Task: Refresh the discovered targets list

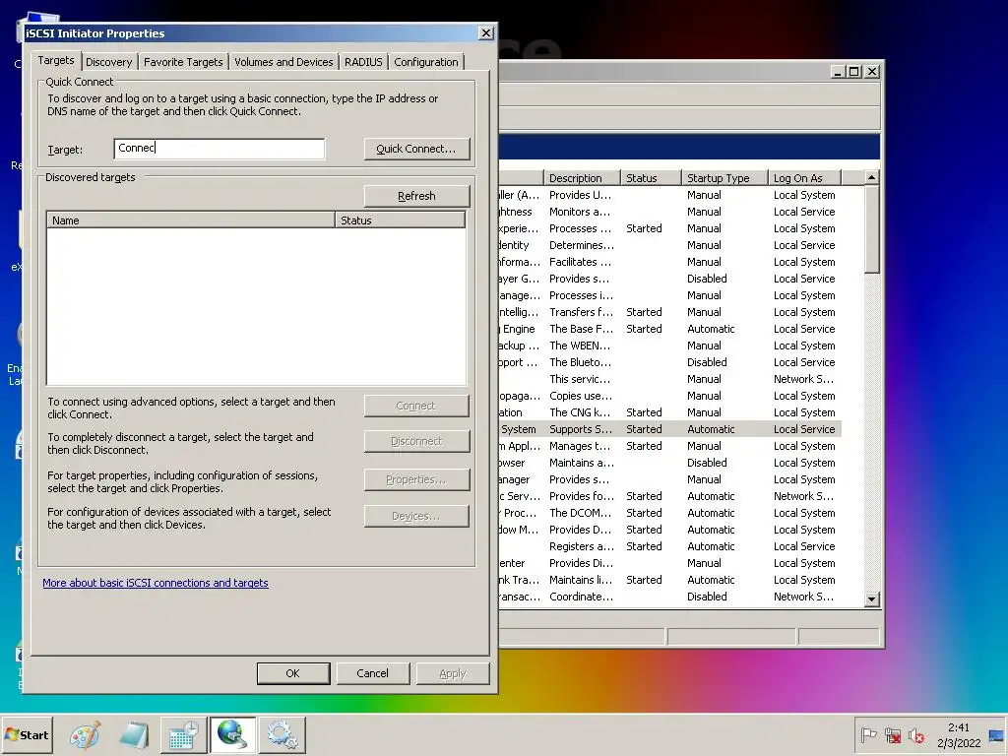Action: pyautogui.click(x=416, y=196)
